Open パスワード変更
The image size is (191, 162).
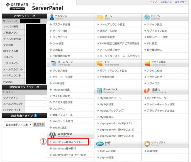tap(61, 24)
